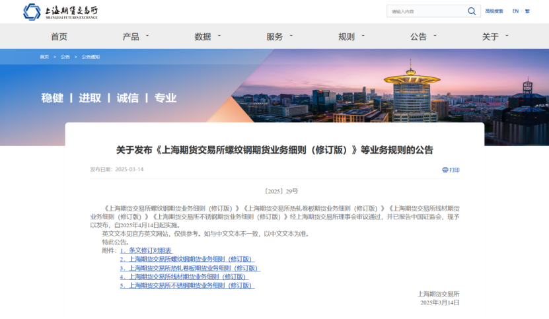The height and width of the screenshot is (319, 549).
Task: Open the 高级搜索 advanced search link
Action: click(x=494, y=11)
